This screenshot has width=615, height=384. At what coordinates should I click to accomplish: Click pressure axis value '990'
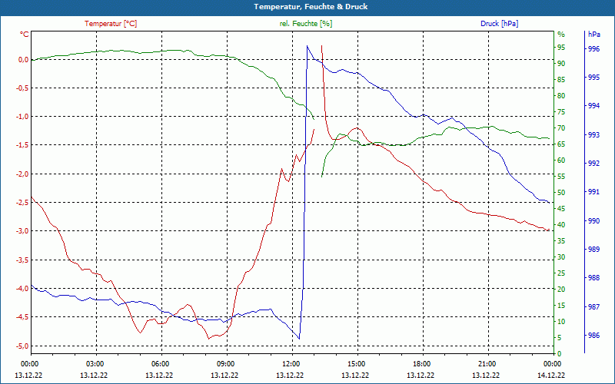click(593, 221)
